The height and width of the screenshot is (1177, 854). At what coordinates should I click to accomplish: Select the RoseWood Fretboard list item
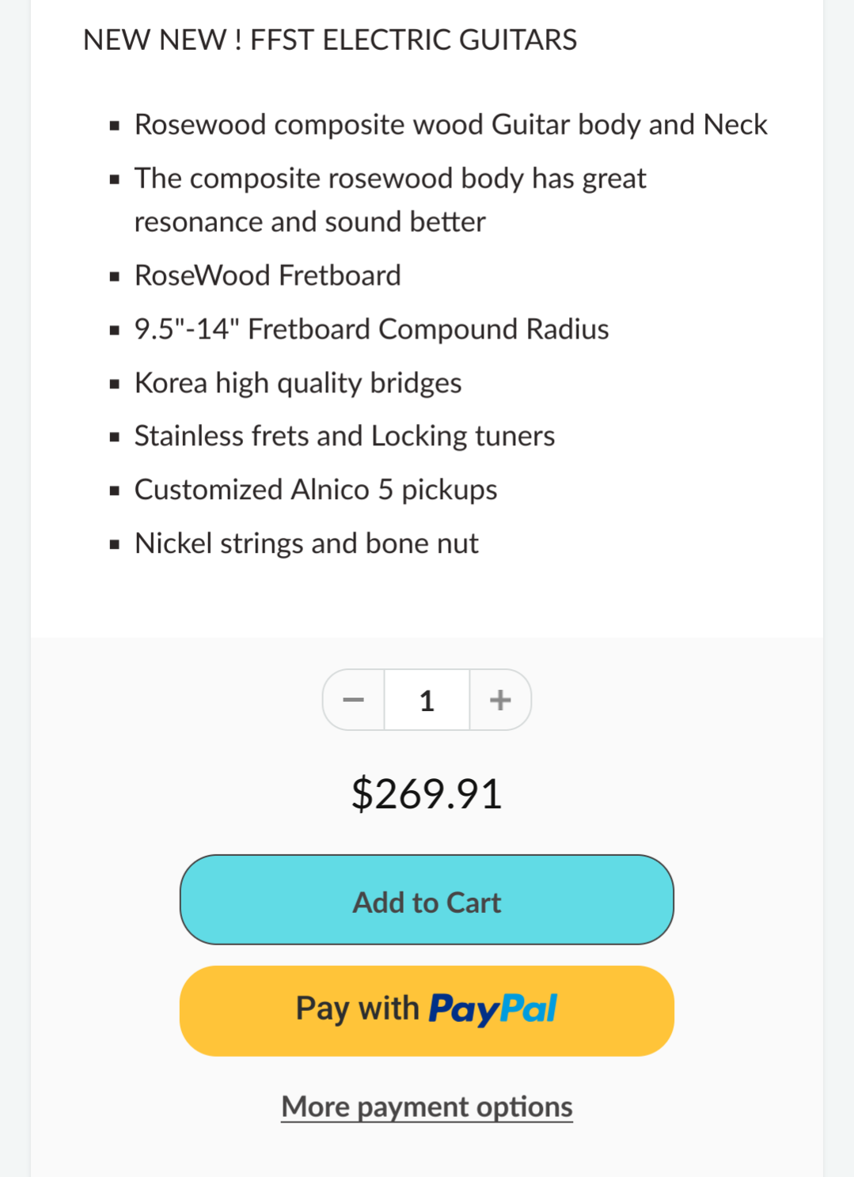(268, 275)
